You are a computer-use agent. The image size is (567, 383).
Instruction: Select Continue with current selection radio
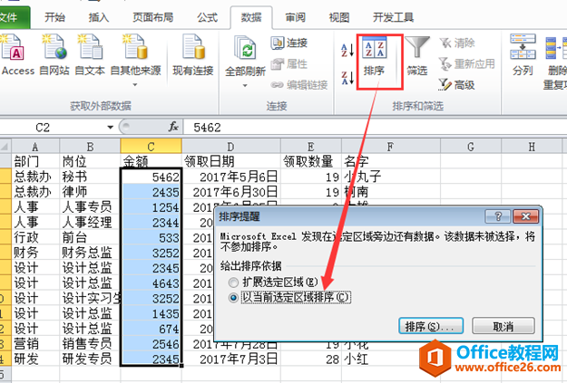(x=234, y=297)
